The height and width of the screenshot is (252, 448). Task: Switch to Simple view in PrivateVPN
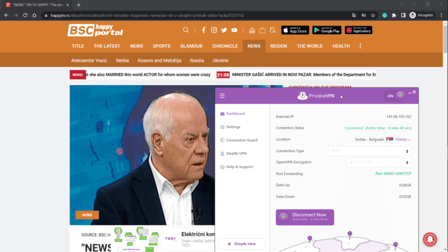242,244
